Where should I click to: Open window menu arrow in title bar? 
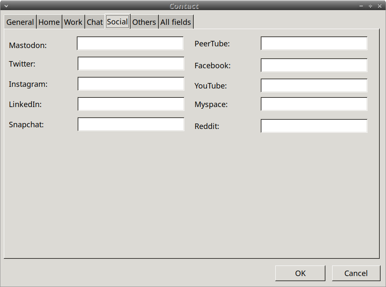tap(6, 6)
